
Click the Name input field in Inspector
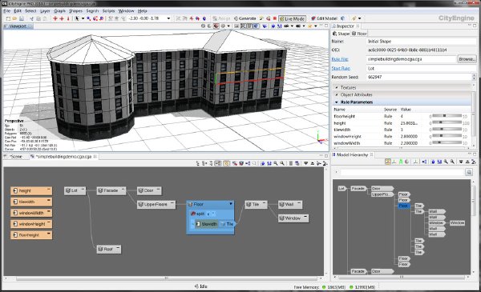click(x=422, y=41)
